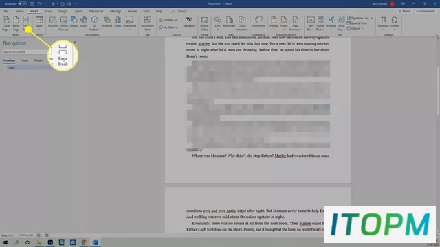The image size is (440, 247).
Task: Switch to the Layout ribbon tab
Action: pos(78,11)
